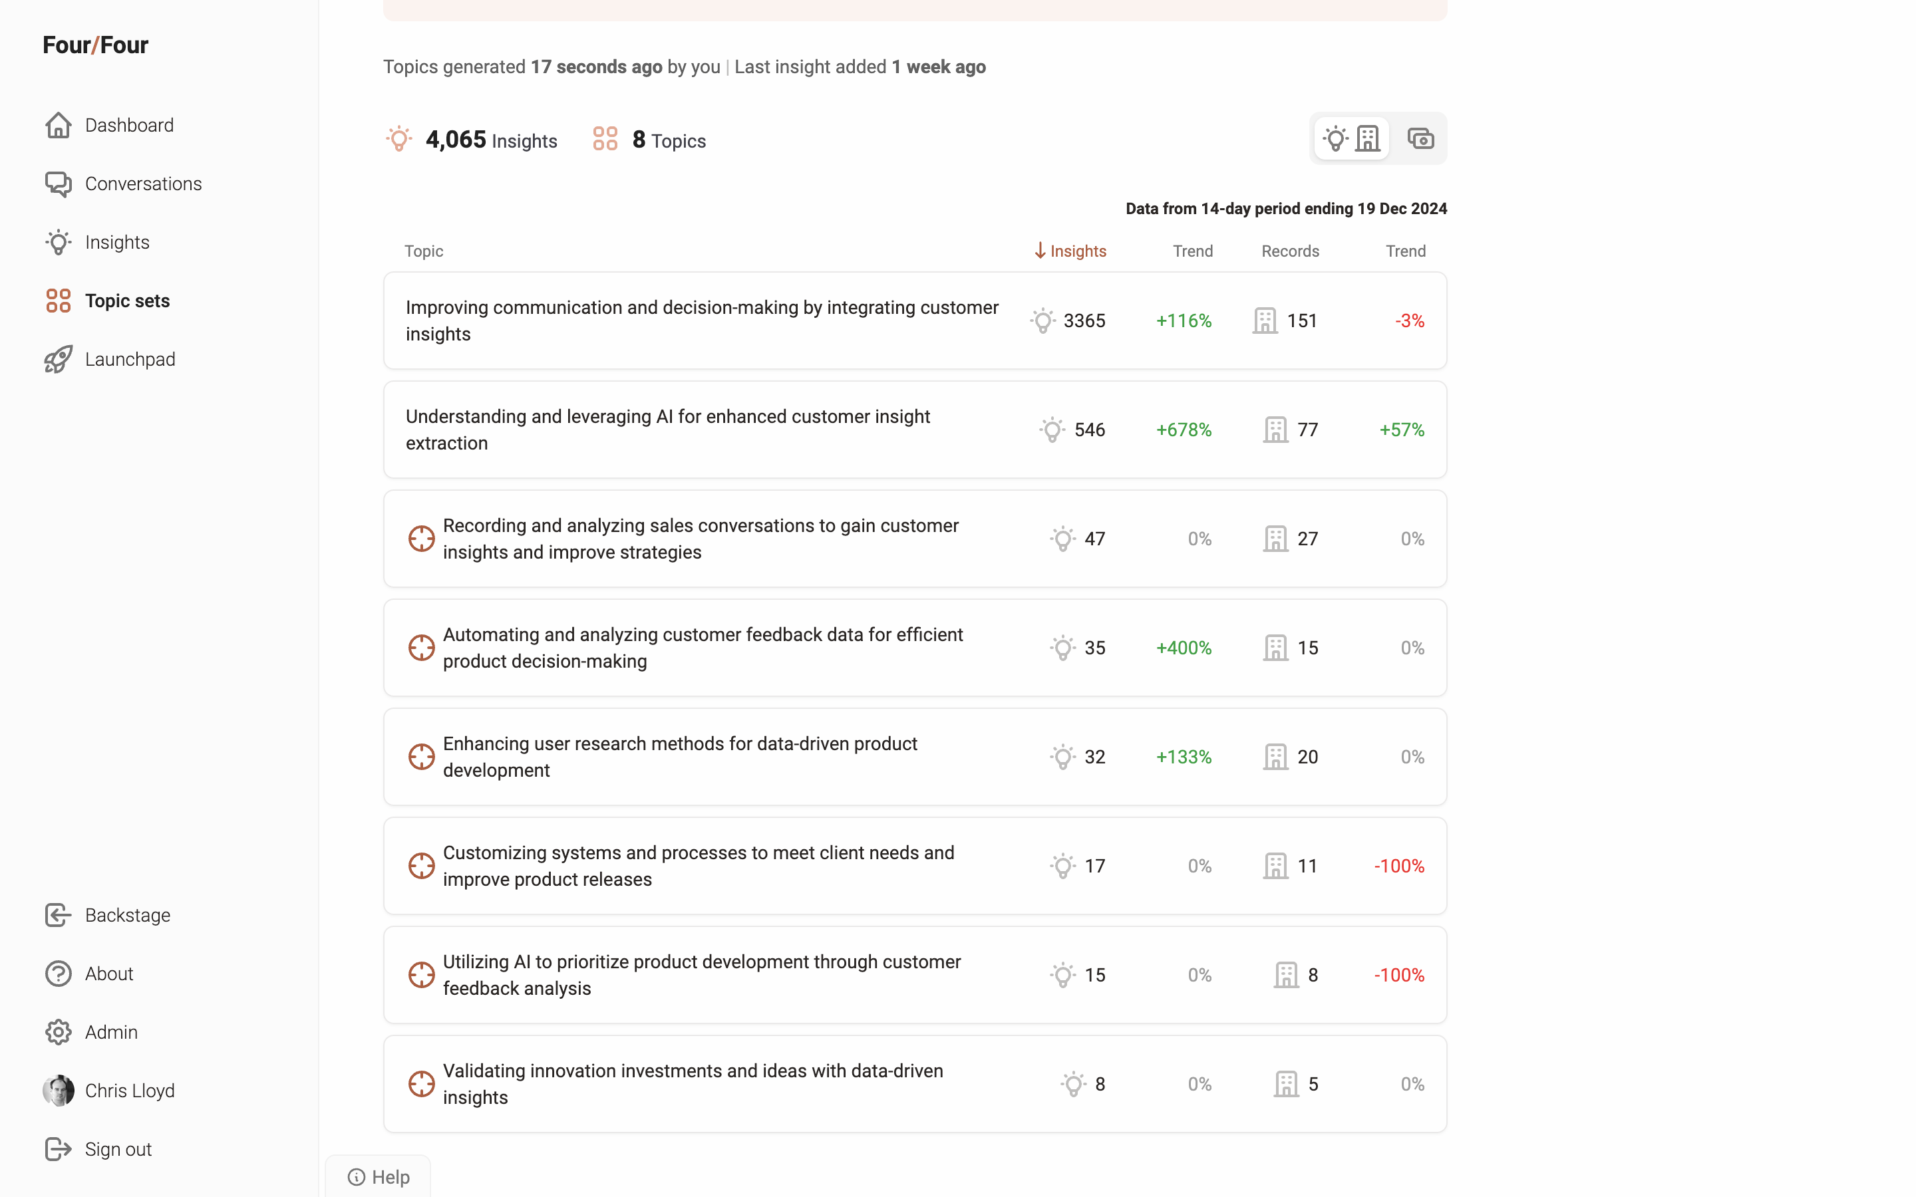Sort by the Records column header

pyautogui.click(x=1290, y=251)
